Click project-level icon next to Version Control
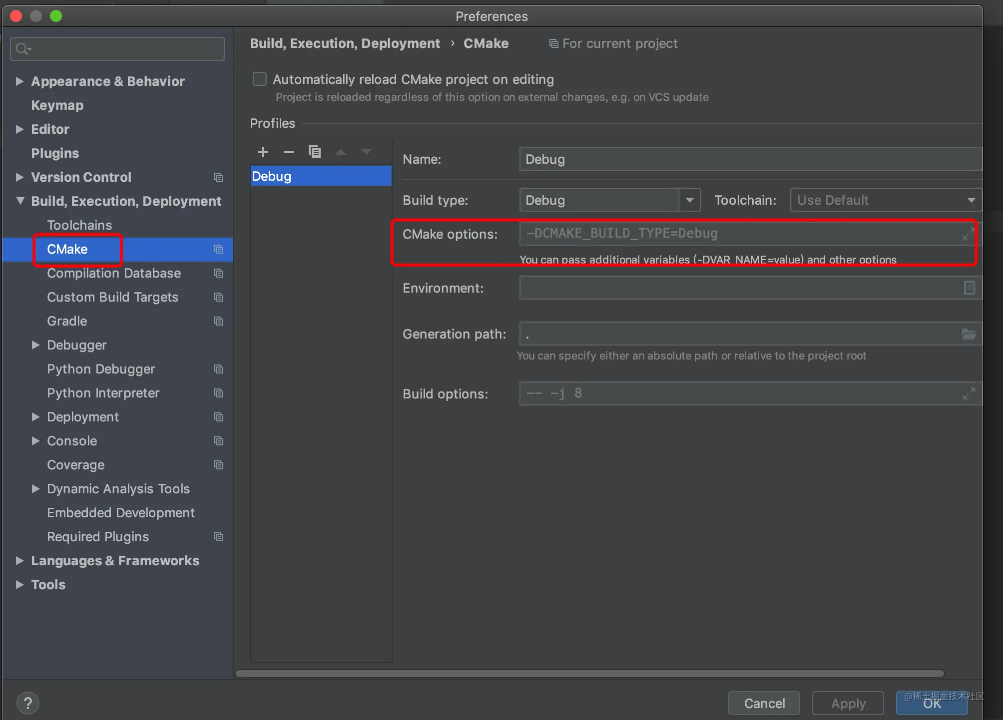 218,177
